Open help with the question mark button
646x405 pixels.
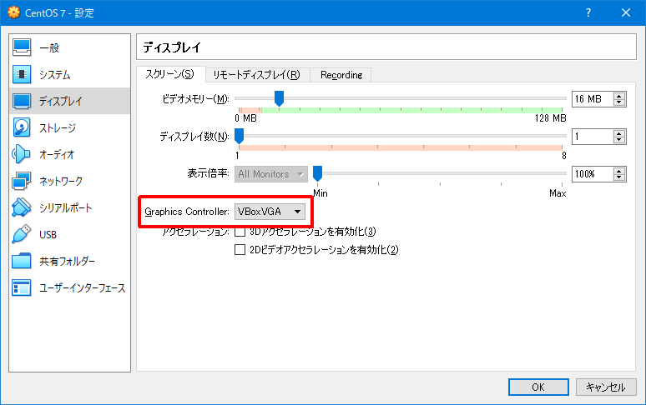(588, 12)
